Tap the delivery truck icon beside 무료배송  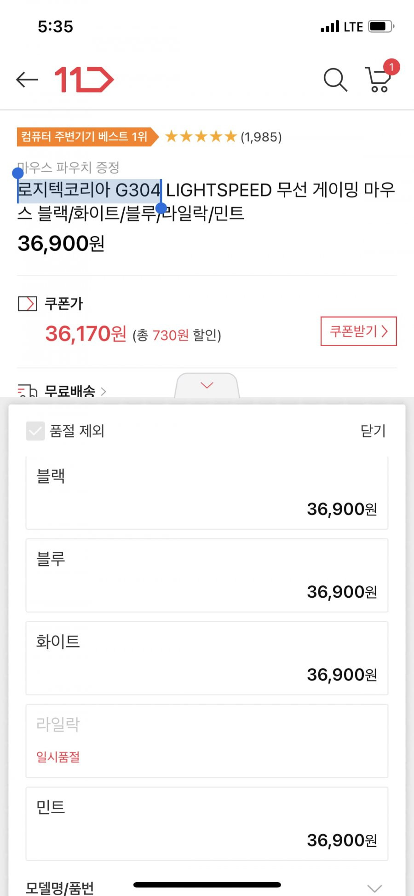pos(27,391)
